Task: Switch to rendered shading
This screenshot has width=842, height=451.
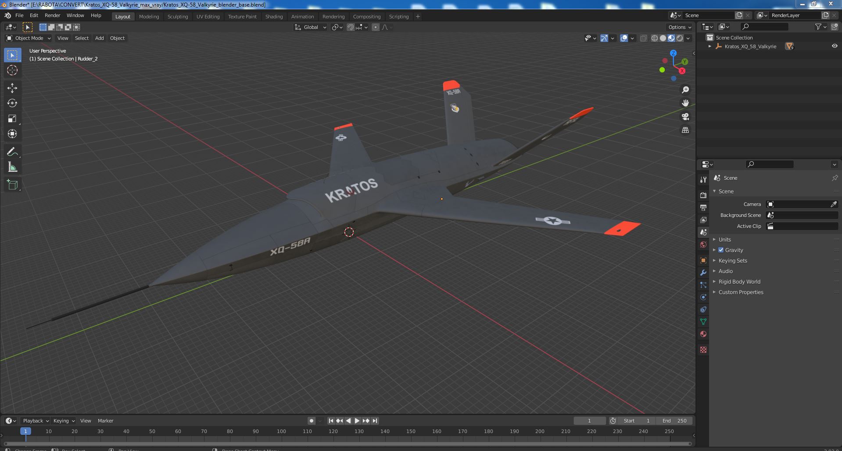Action: pyautogui.click(x=680, y=38)
